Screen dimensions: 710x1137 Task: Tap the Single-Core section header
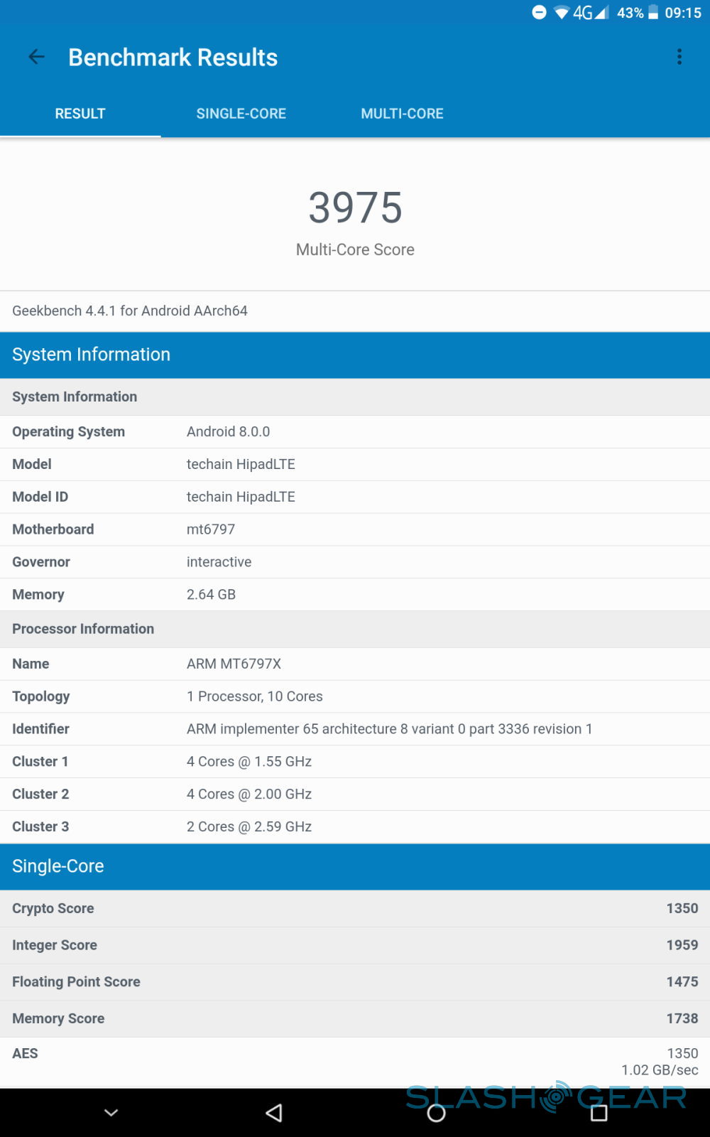click(x=355, y=866)
